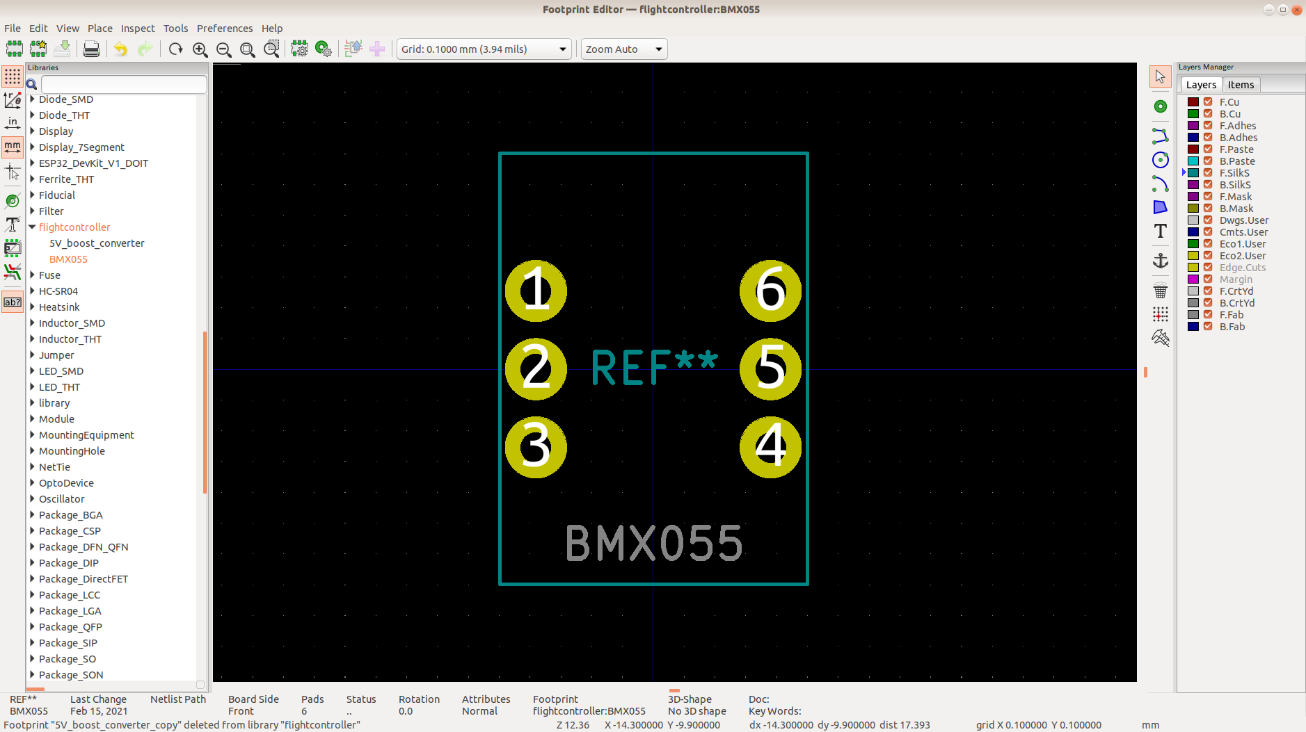Click the Eco2.User color swatch
Screen dimensions: 1306x732
pos(1193,256)
